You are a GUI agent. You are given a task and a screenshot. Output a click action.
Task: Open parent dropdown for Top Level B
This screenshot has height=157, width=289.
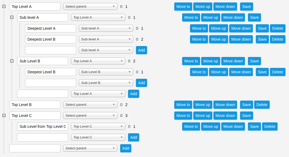point(90,105)
